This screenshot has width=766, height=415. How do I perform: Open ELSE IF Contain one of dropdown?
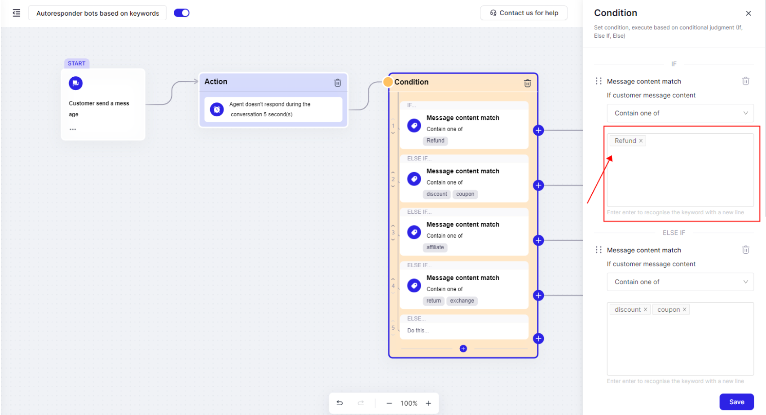coord(680,282)
